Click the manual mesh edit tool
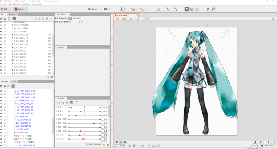This screenshot has height=149, width=277. [x=133, y=9]
